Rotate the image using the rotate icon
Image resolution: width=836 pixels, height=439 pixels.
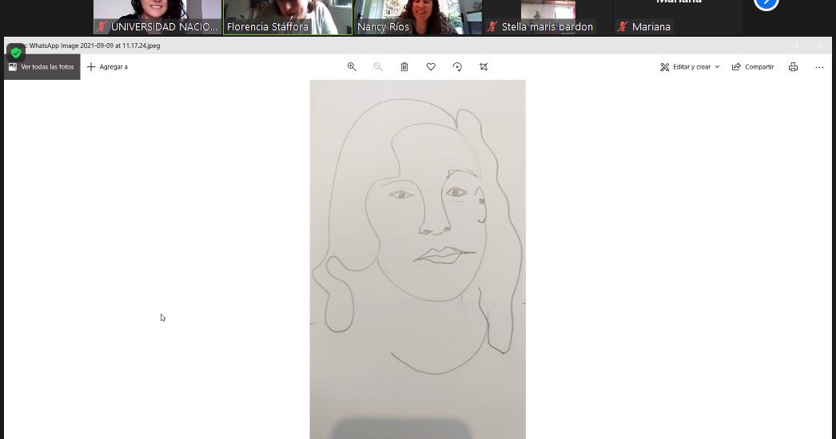[457, 67]
